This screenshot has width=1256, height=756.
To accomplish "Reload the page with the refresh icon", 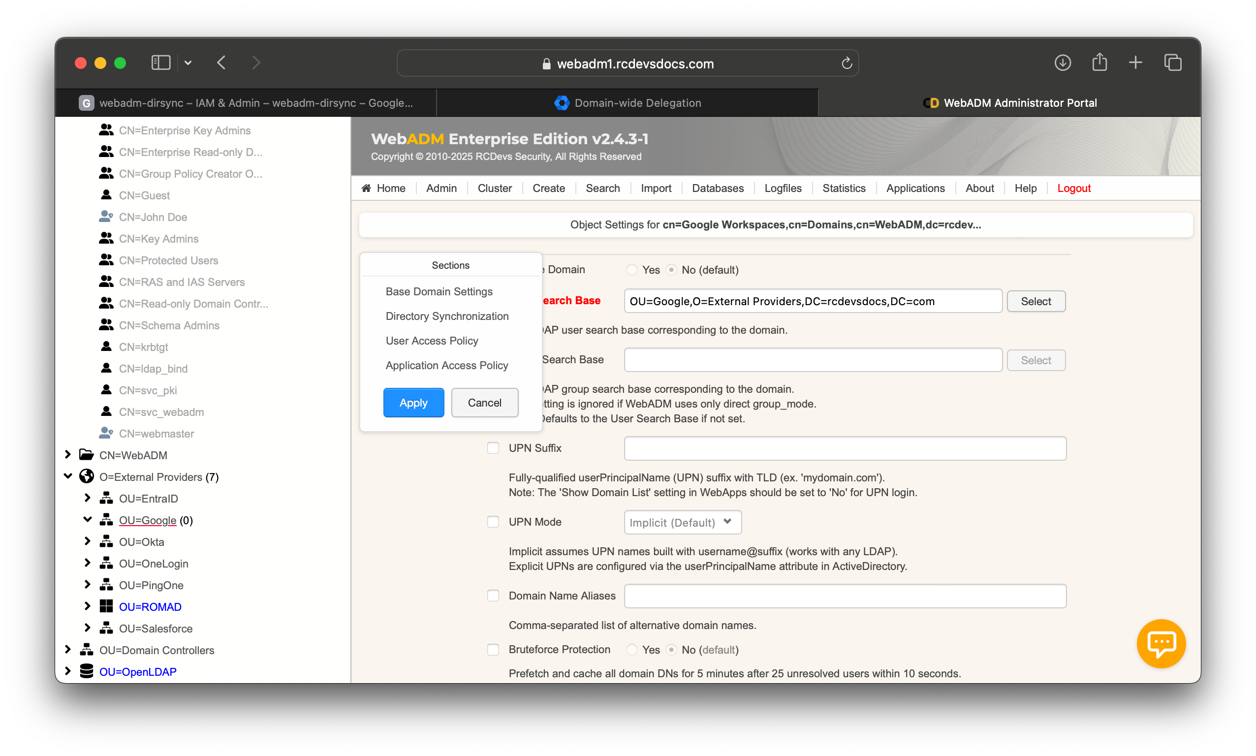I will (846, 63).
